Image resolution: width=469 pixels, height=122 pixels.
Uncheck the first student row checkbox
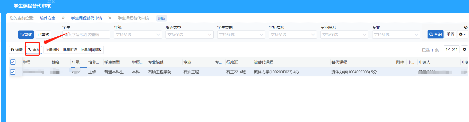click(13, 72)
